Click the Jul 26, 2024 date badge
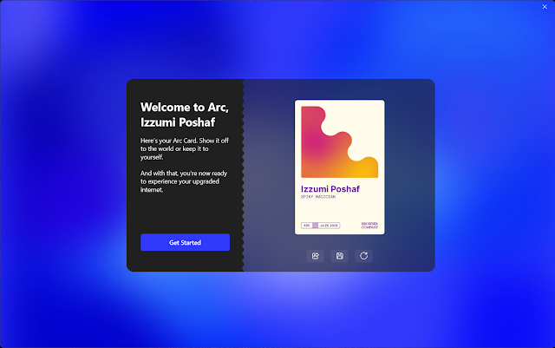This screenshot has height=348, width=555. pyautogui.click(x=329, y=226)
